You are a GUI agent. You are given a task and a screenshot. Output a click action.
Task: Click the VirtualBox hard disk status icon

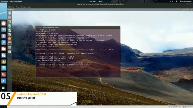tap(170, 107)
